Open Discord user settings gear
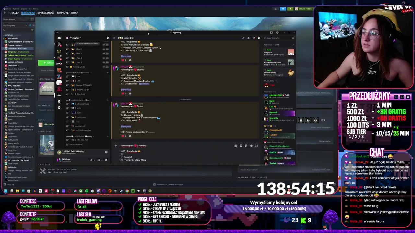The height and width of the screenshot is (233, 415). coord(106,160)
